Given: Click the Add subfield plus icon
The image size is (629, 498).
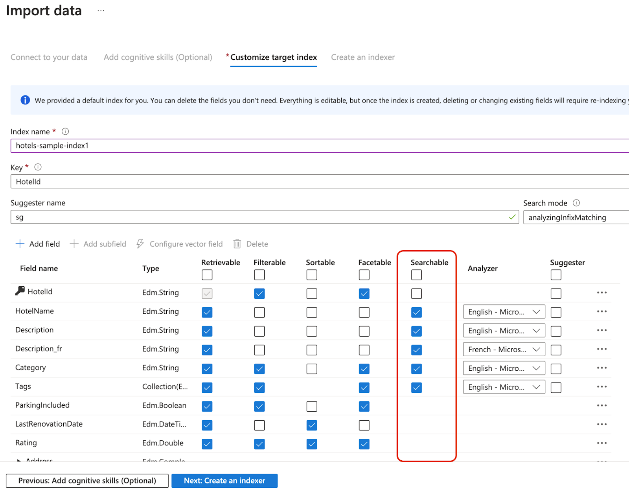Looking at the screenshot, I should 74,244.
